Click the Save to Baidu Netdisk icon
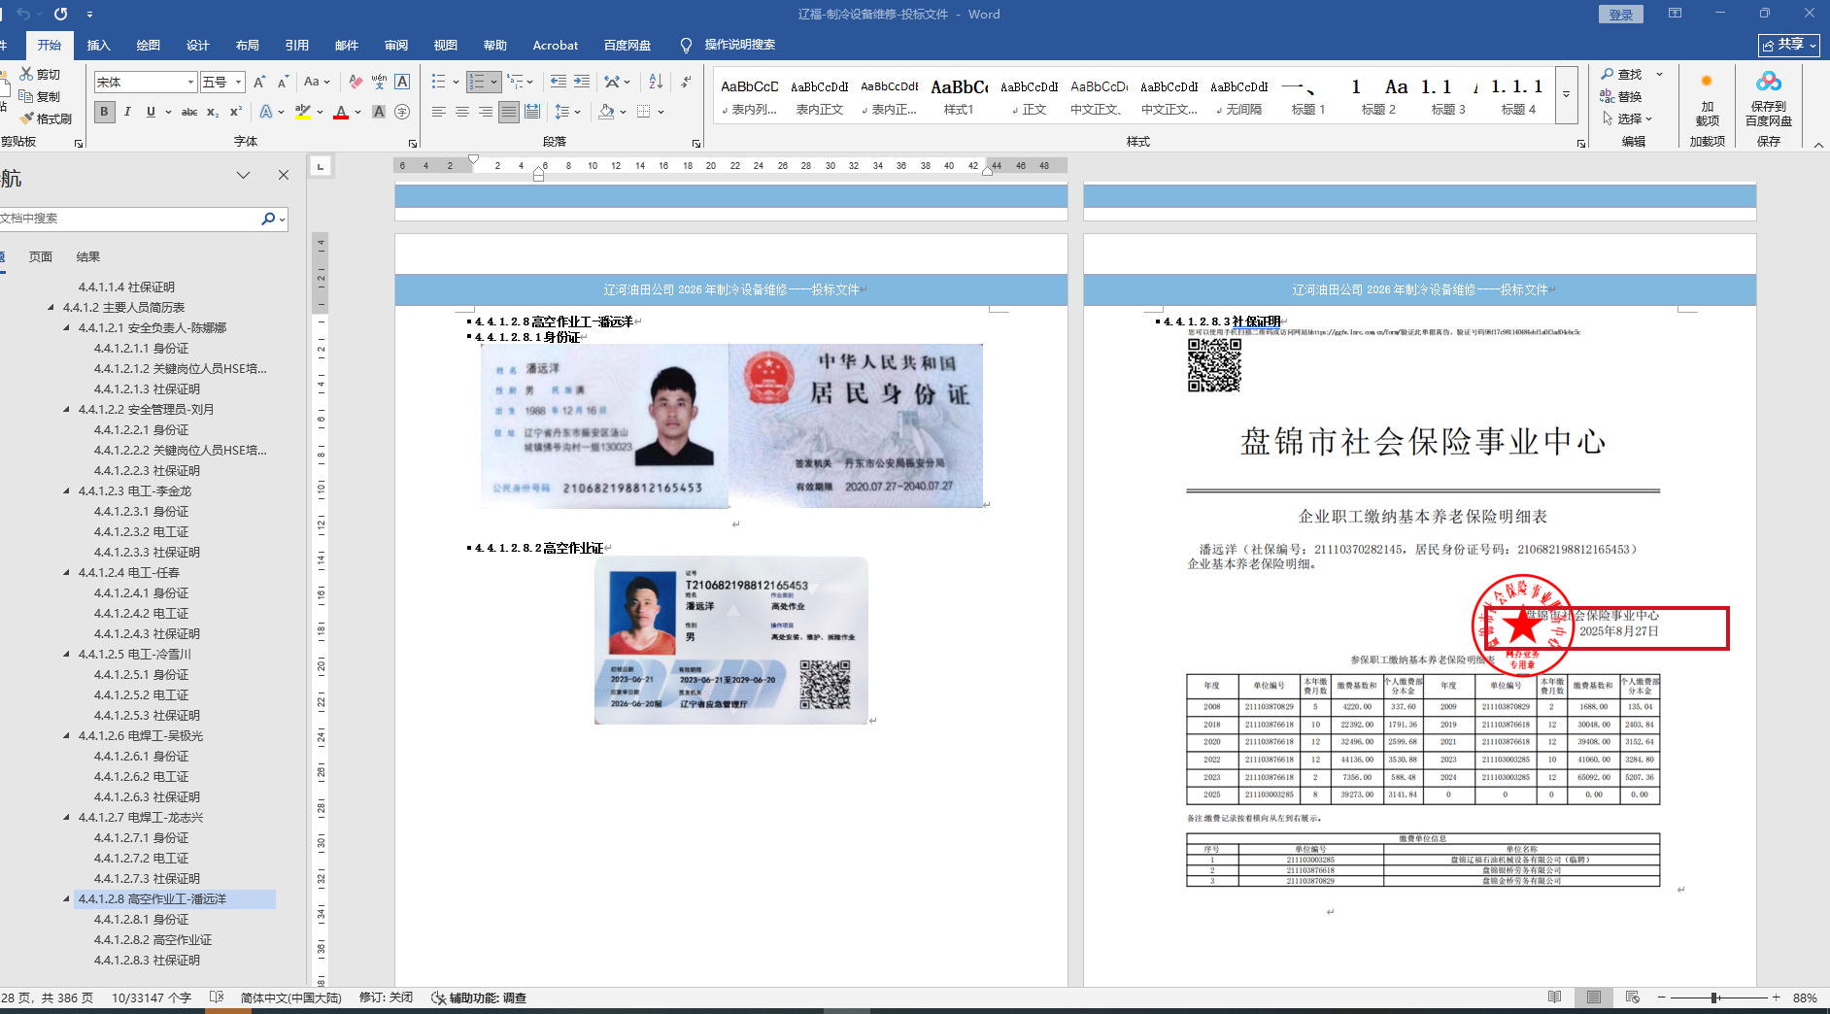Viewport: 1830px width, 1014px height. point(1769,82)
